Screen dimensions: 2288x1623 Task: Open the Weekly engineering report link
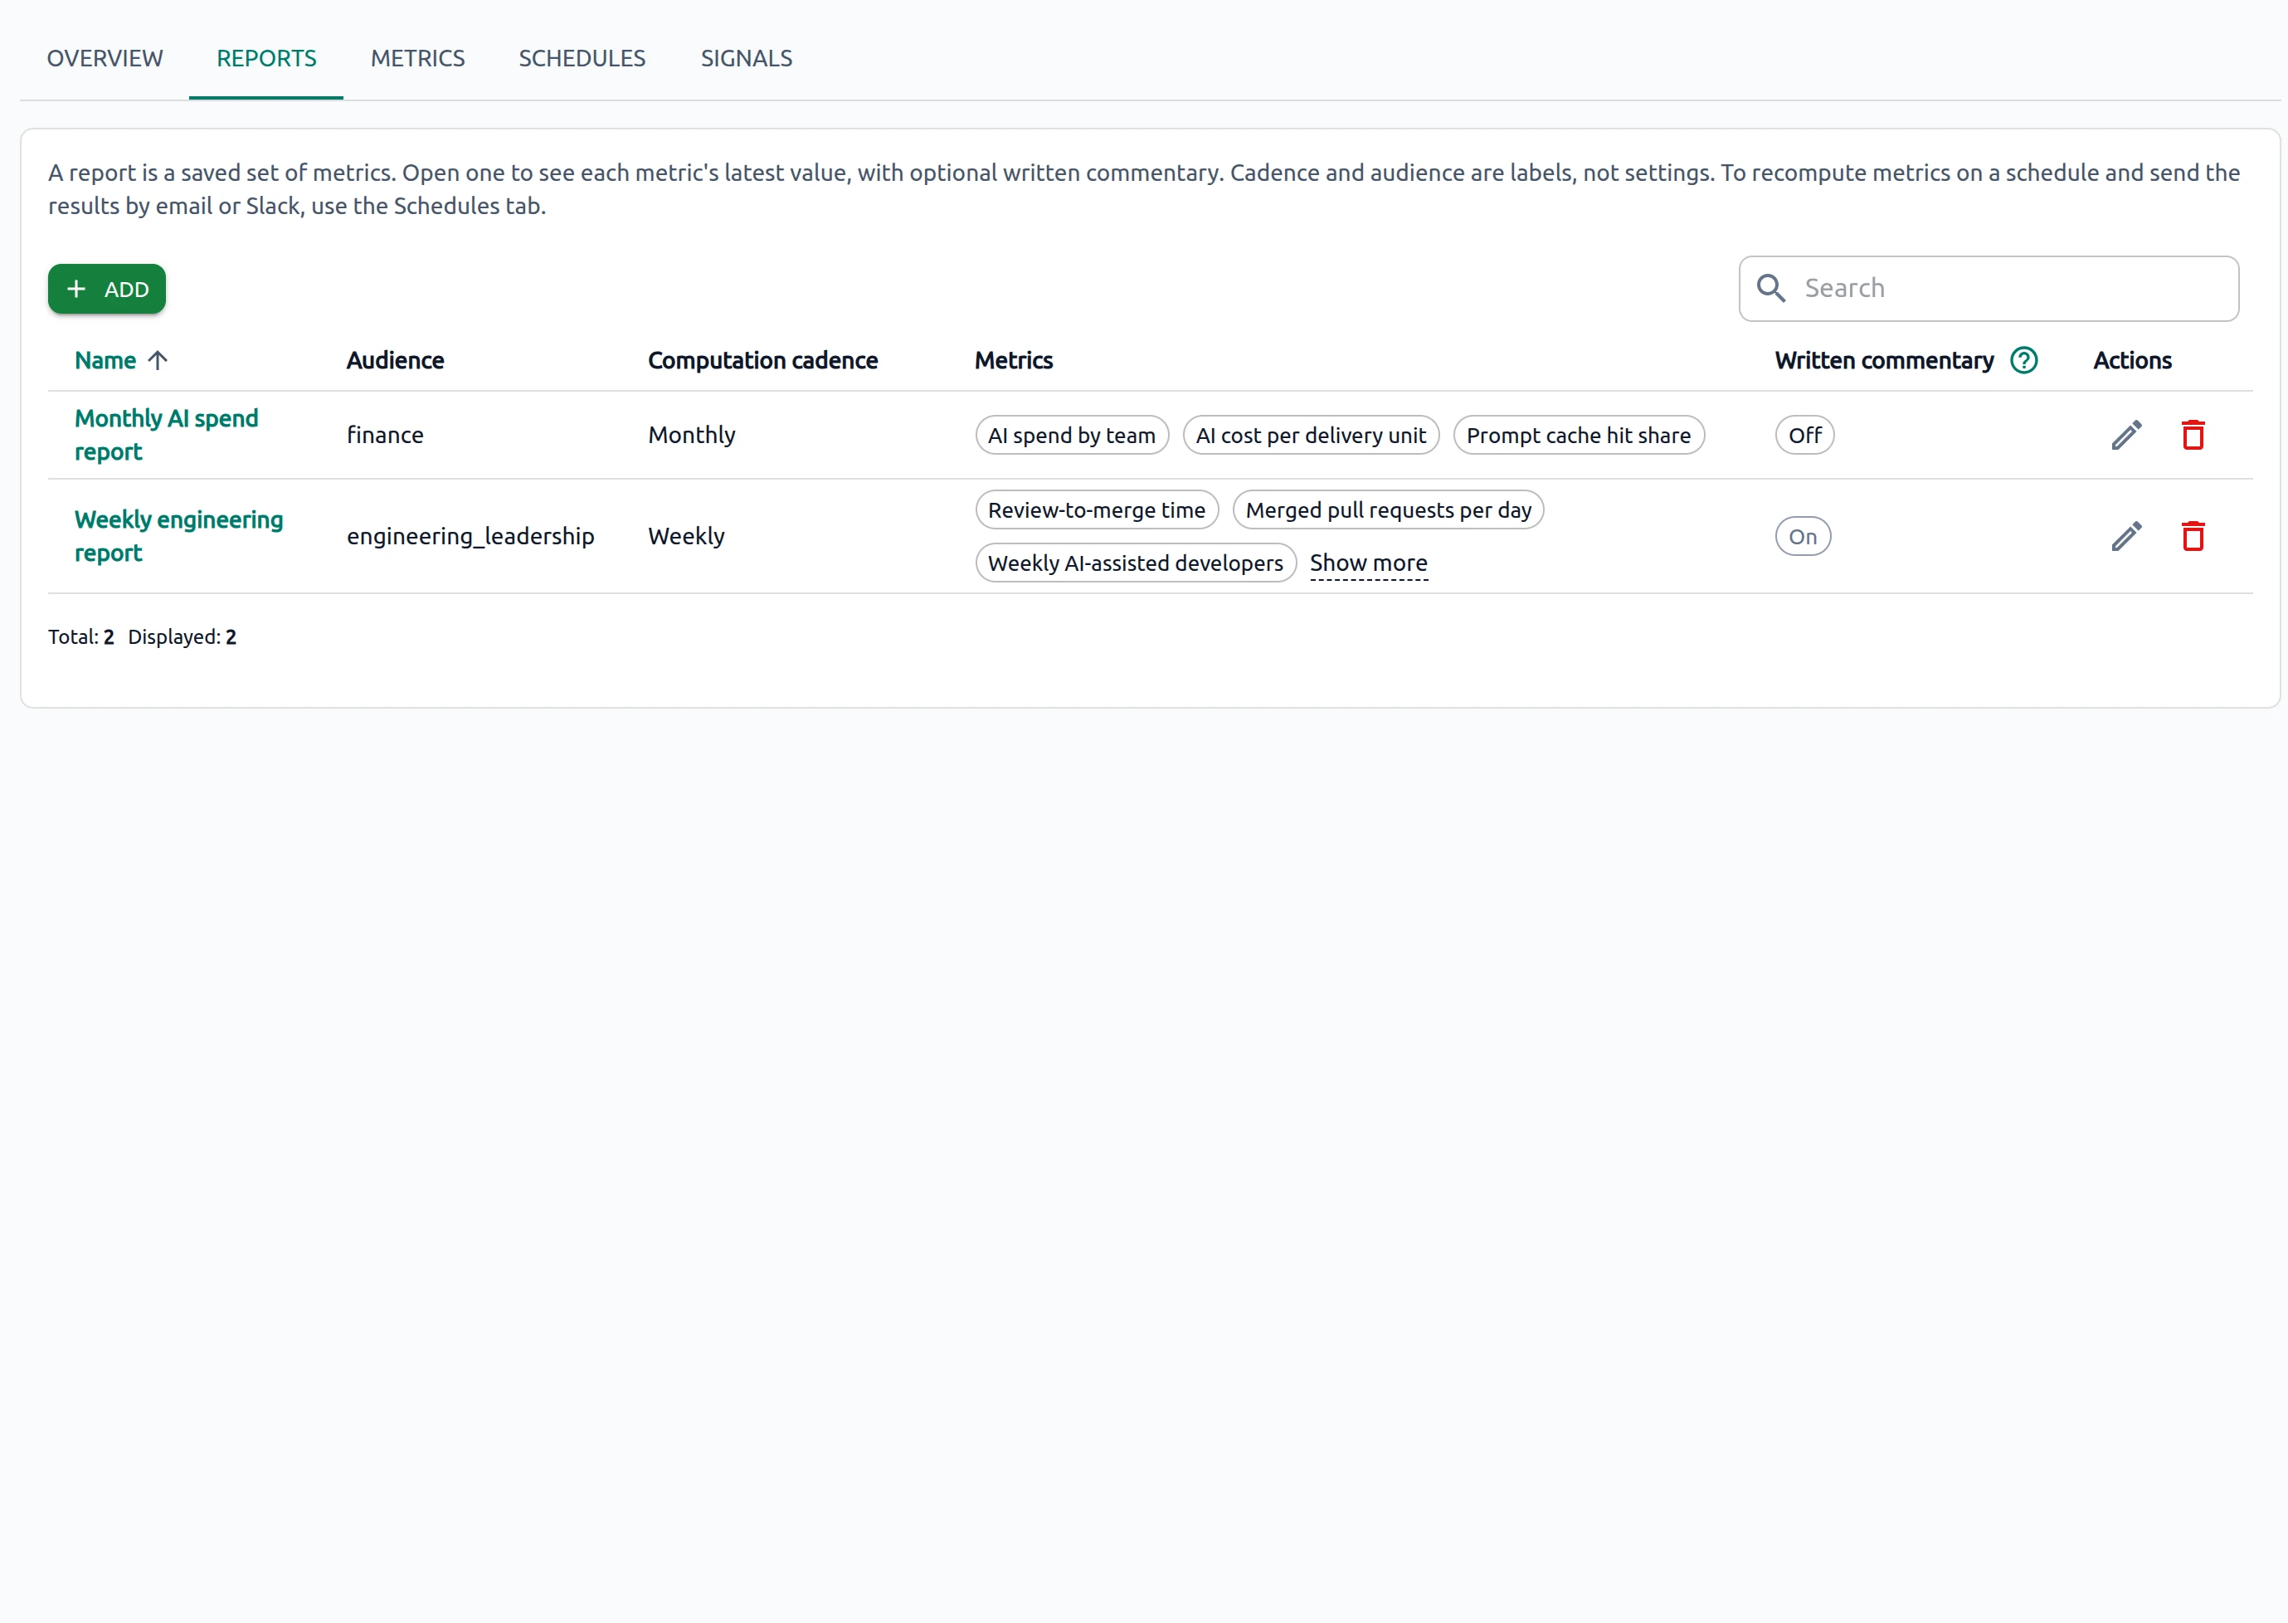[x=179, y=537]
